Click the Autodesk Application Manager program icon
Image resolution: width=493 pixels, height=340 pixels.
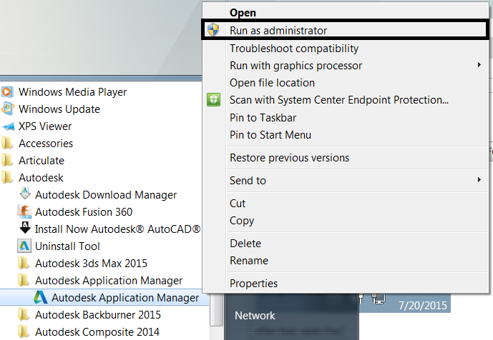(41, 298)
